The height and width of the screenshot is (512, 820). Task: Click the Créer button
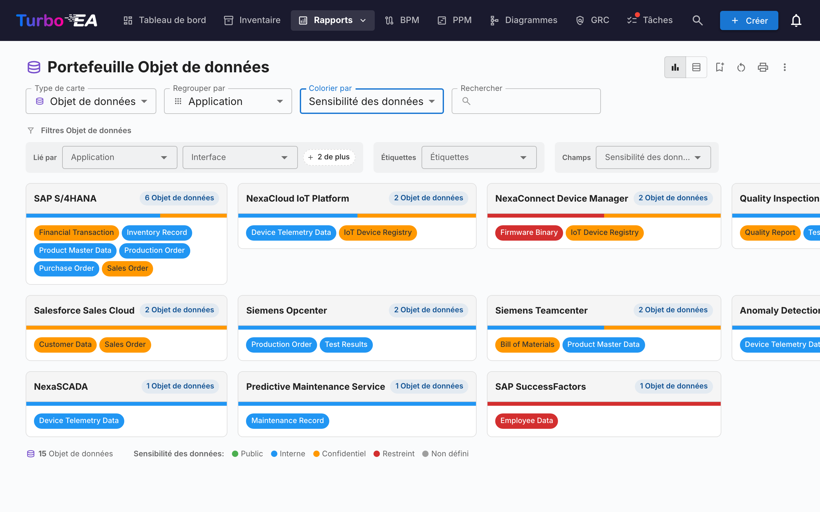749,21
